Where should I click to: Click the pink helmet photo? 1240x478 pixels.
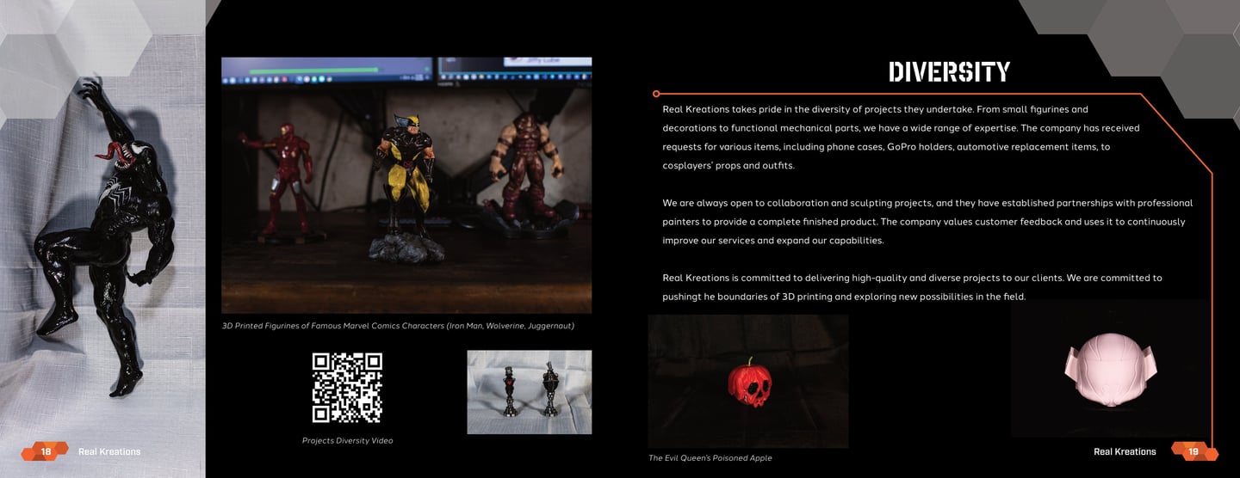[1112, 369]
